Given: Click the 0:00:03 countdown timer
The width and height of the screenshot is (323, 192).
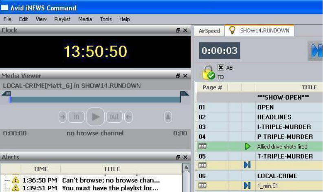Looking at the screenshot, I should coord(220,51).
